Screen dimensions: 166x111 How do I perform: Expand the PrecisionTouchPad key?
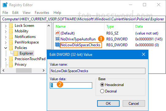pyautogui.click(x=6, y=59)
